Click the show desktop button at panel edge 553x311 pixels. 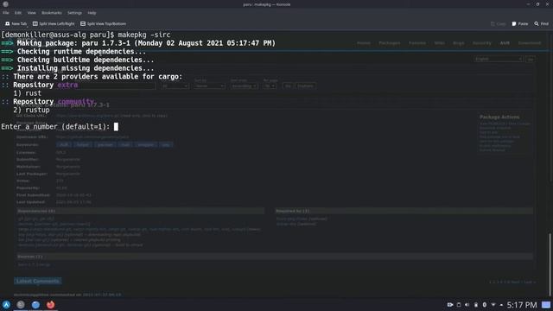(x=546, y=305)
